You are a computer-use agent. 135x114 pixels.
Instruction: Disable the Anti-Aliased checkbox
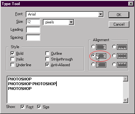[47, 65]
